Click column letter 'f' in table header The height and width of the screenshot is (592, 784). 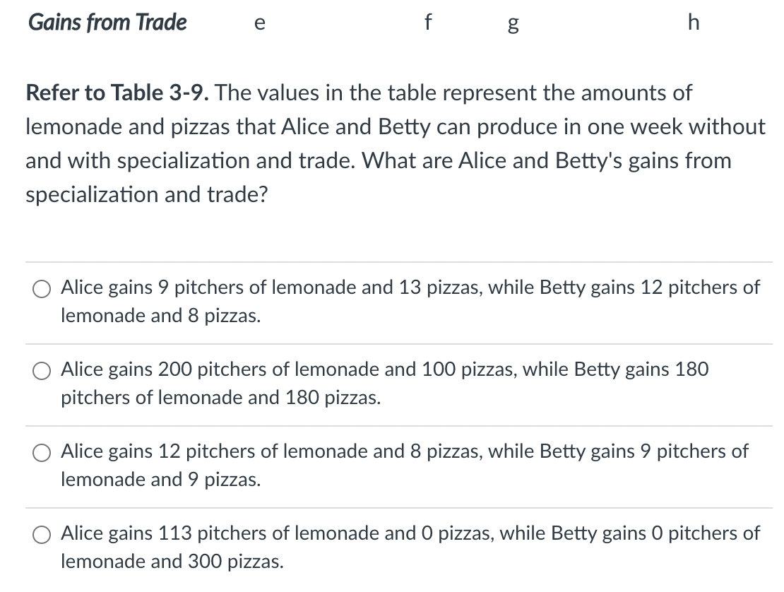pos(427,23)
